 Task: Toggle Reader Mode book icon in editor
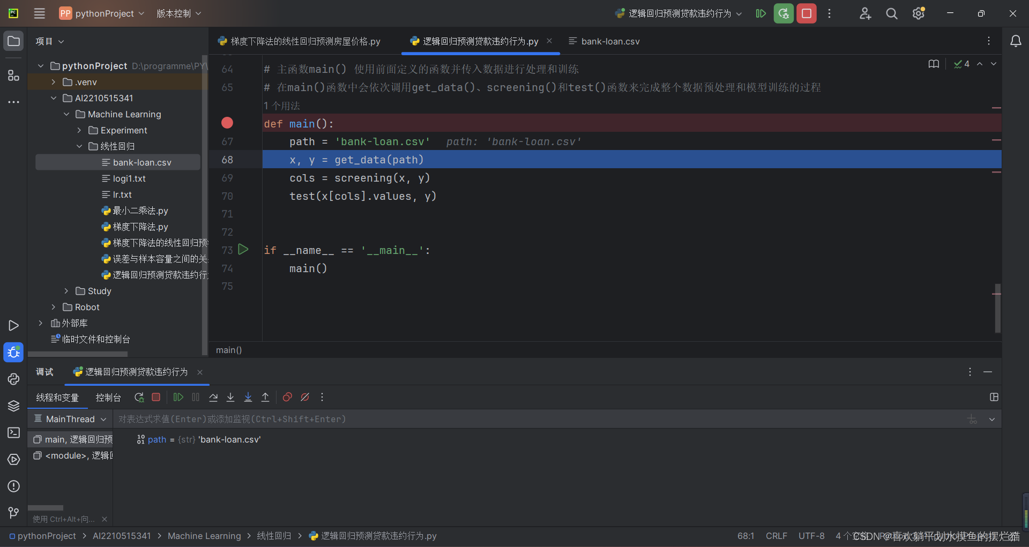coord(934,64)
